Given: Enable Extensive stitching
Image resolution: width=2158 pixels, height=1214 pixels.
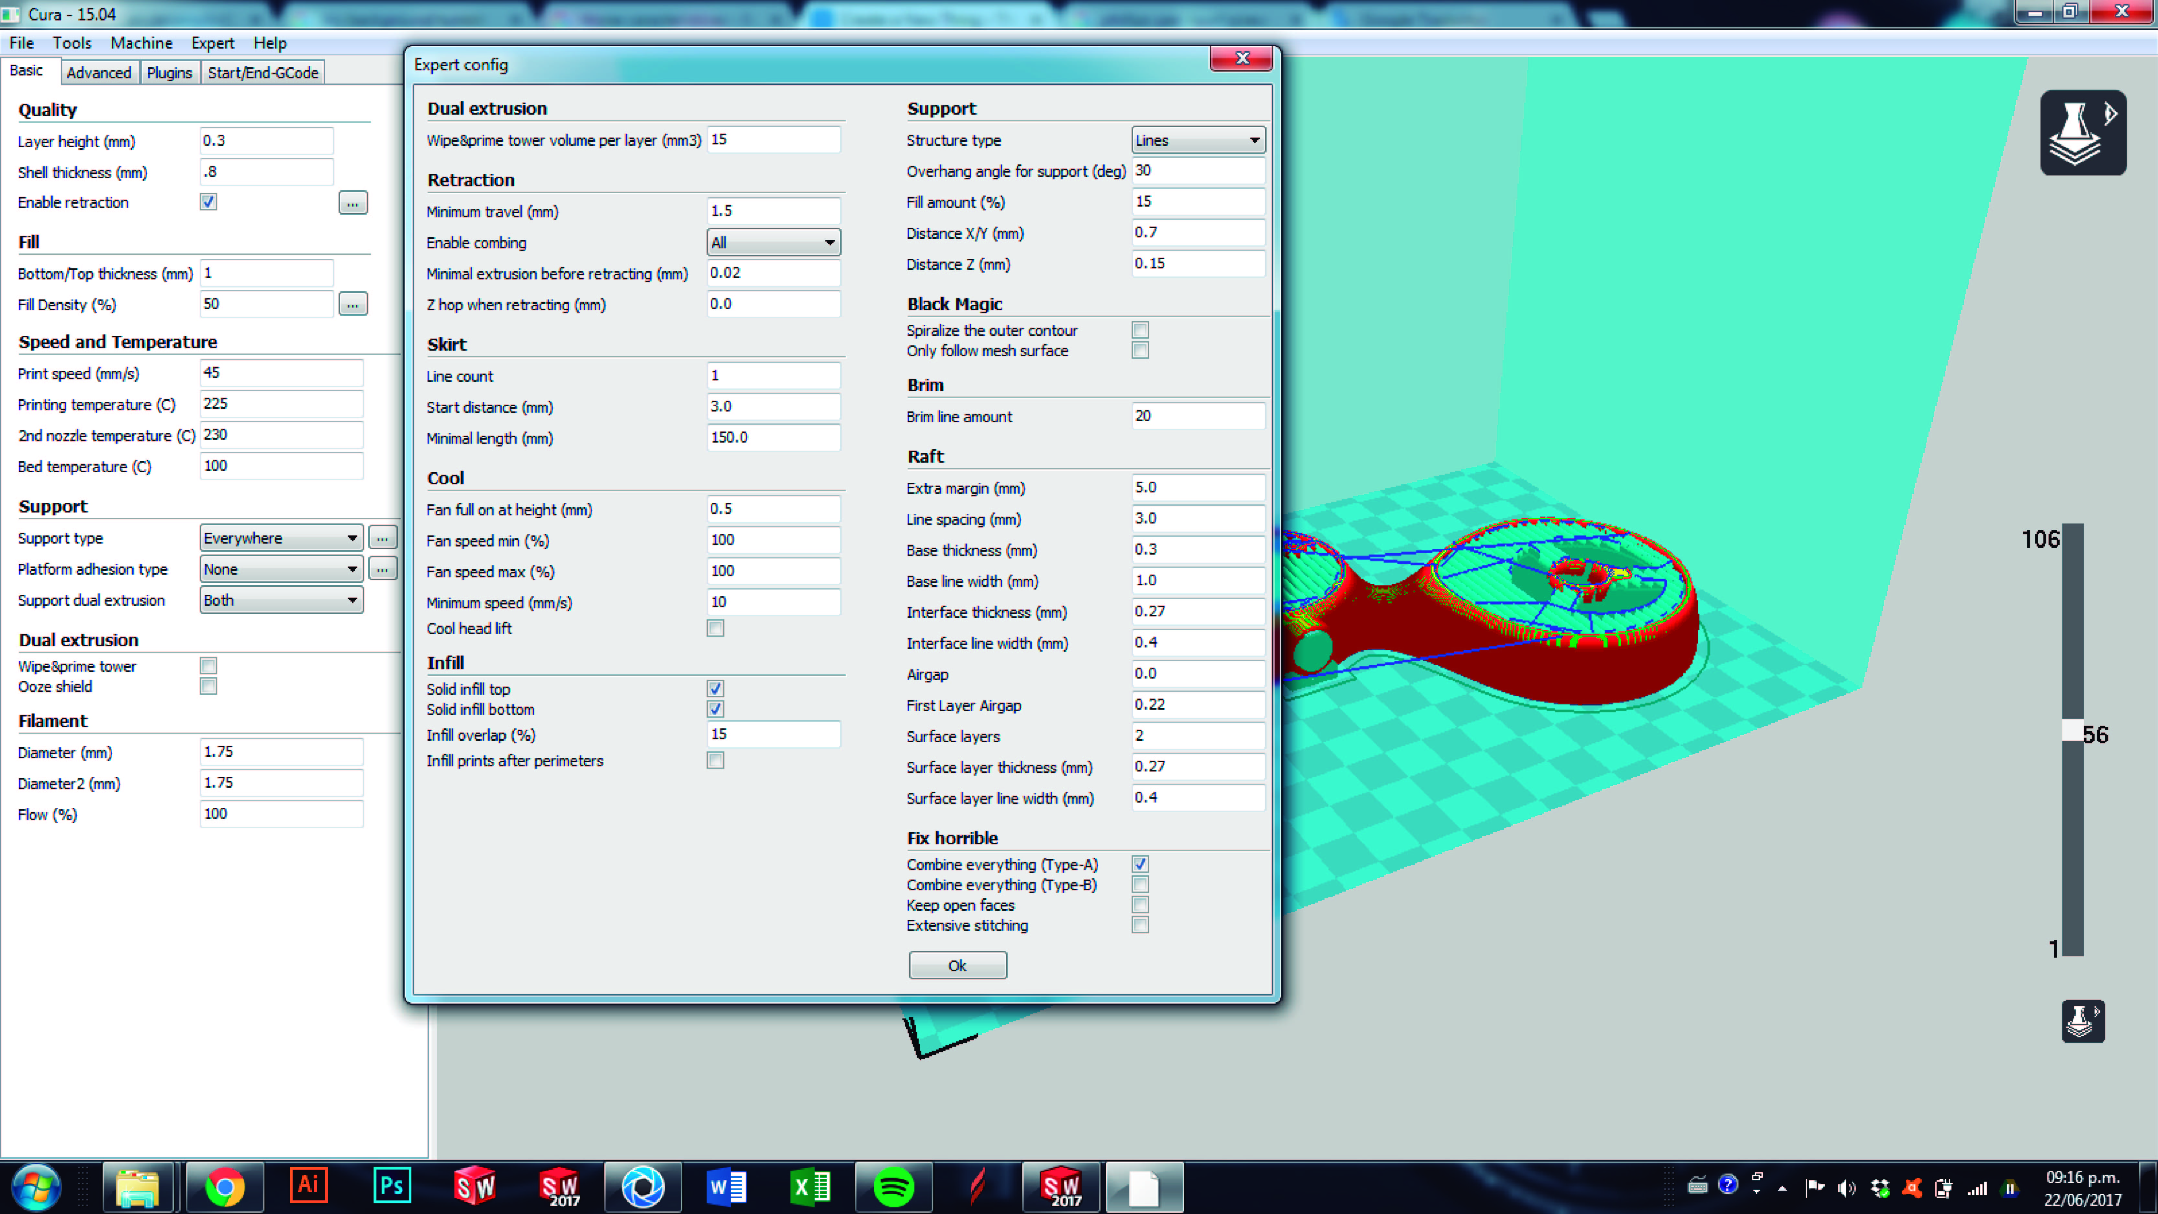Looking at the screenshot, I should point(1140,925).
